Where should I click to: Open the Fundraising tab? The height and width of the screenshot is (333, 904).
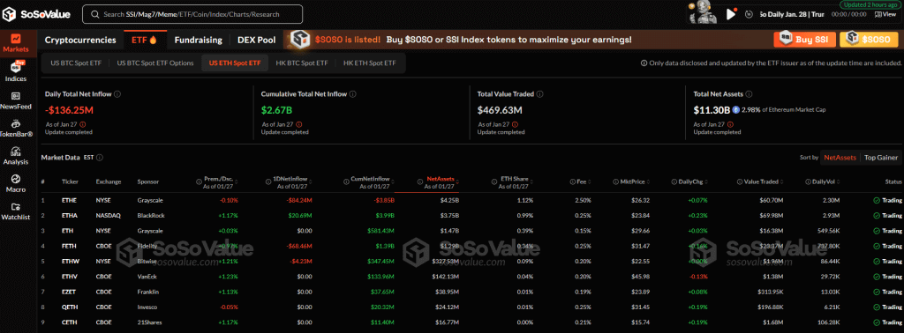coord(199,40)
